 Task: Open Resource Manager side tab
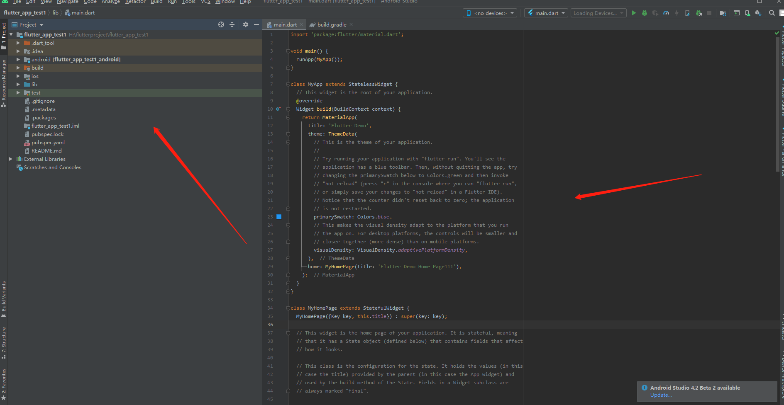[x=4, y=83]
